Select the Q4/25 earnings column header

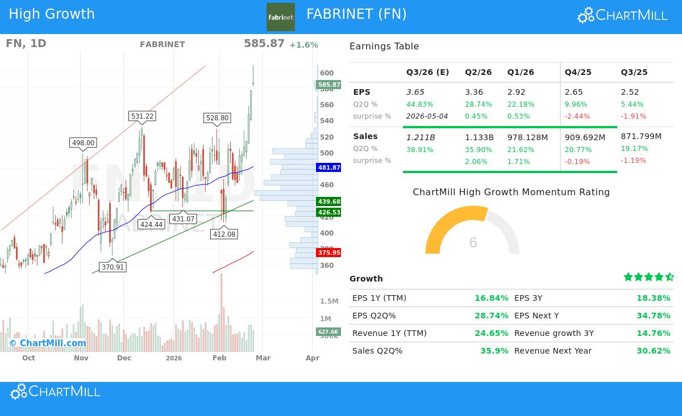pyautogui.click(x=578, y=72)
